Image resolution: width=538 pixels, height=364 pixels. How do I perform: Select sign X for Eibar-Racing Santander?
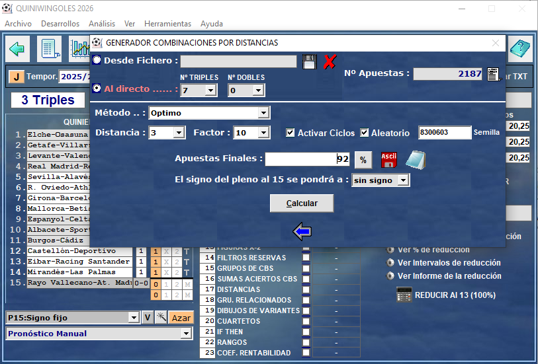click(166, 262)
